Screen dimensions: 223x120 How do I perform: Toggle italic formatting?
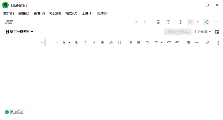[85, 43]
